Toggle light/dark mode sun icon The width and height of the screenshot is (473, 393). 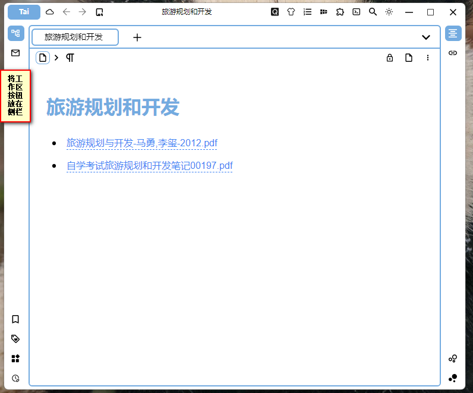click(389, 12)
